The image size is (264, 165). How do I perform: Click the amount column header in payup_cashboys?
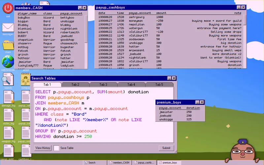point(161,13)
